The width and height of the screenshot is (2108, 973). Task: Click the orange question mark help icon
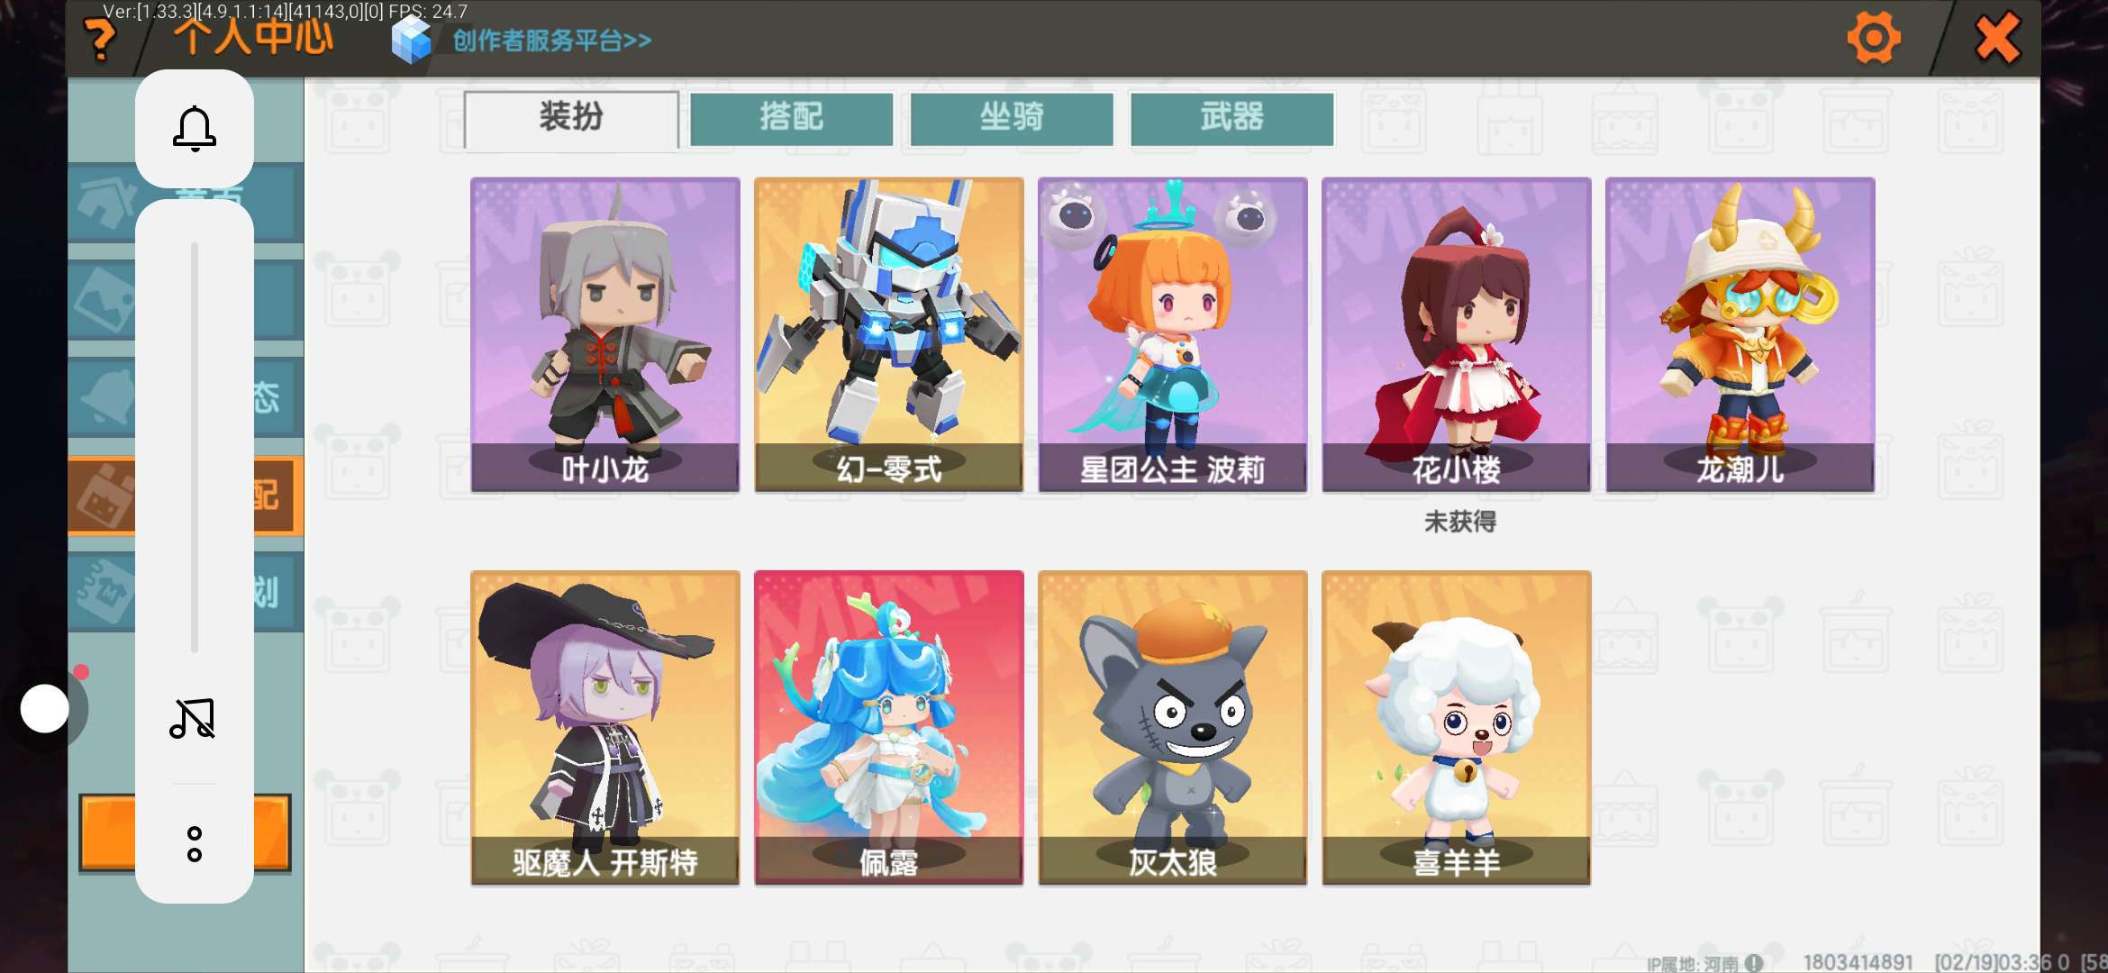[100, 41]
